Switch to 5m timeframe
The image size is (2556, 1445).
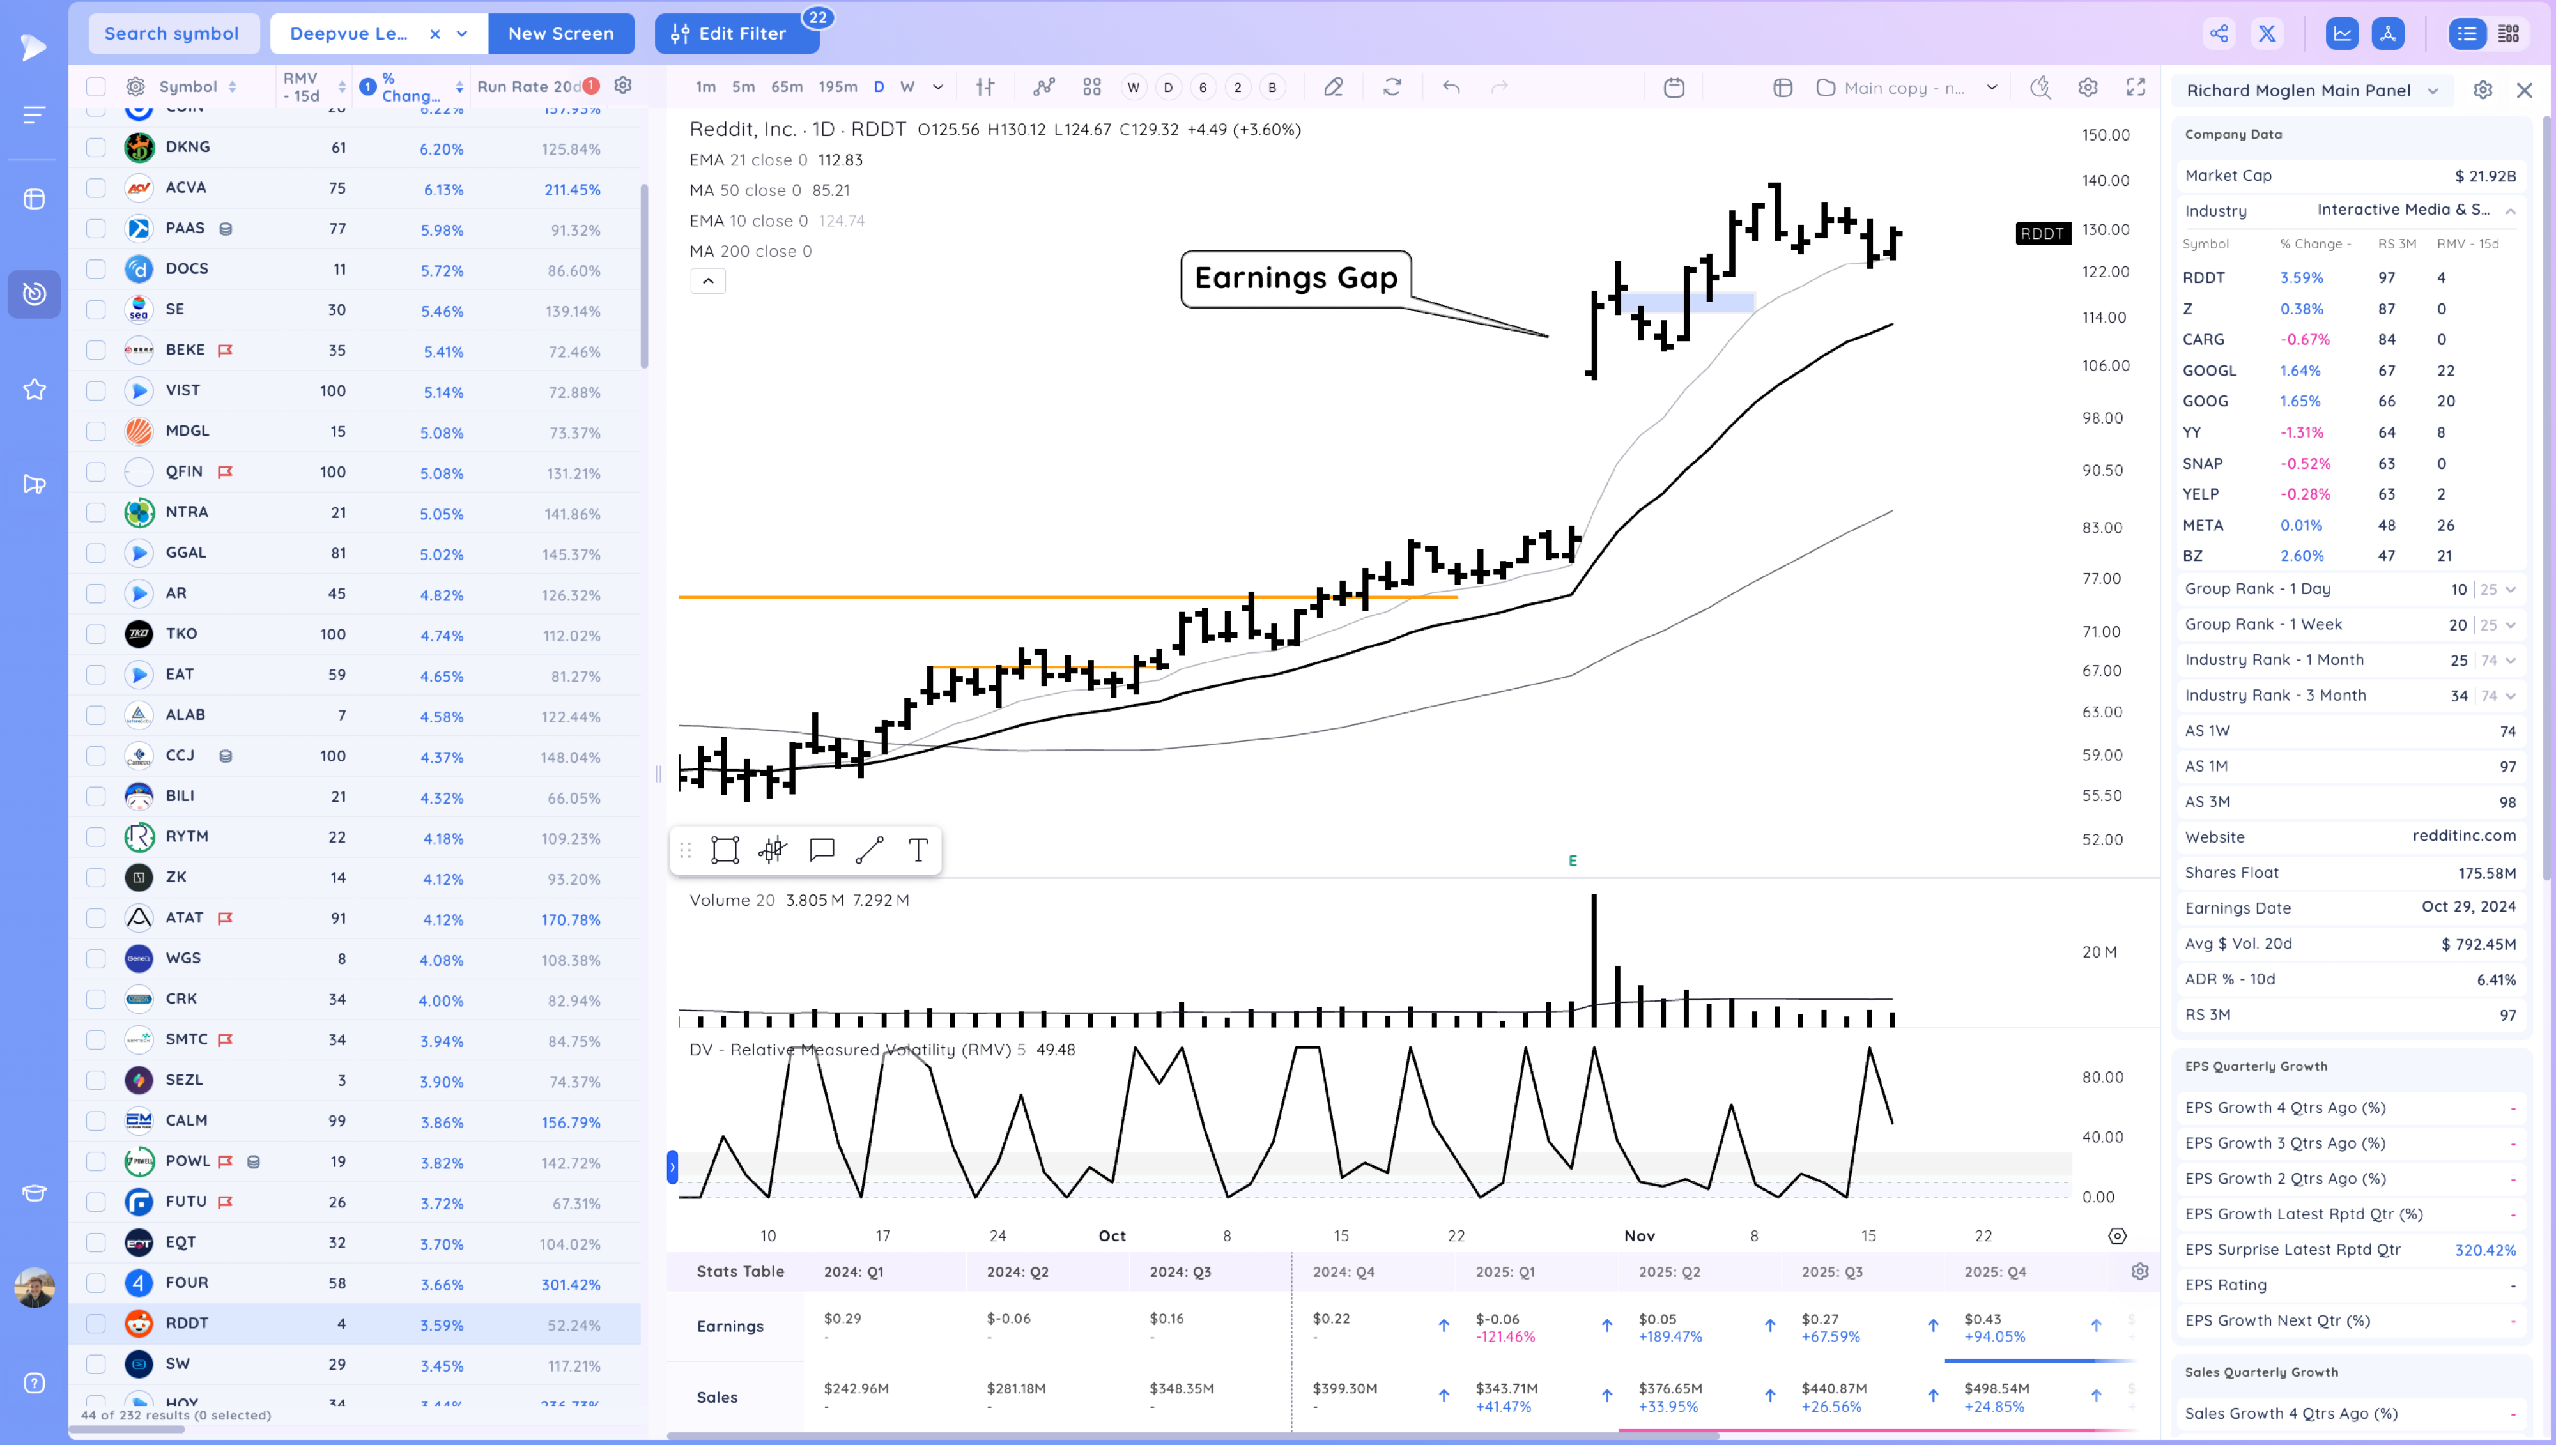pyautogui.click(x=743, y=88)
